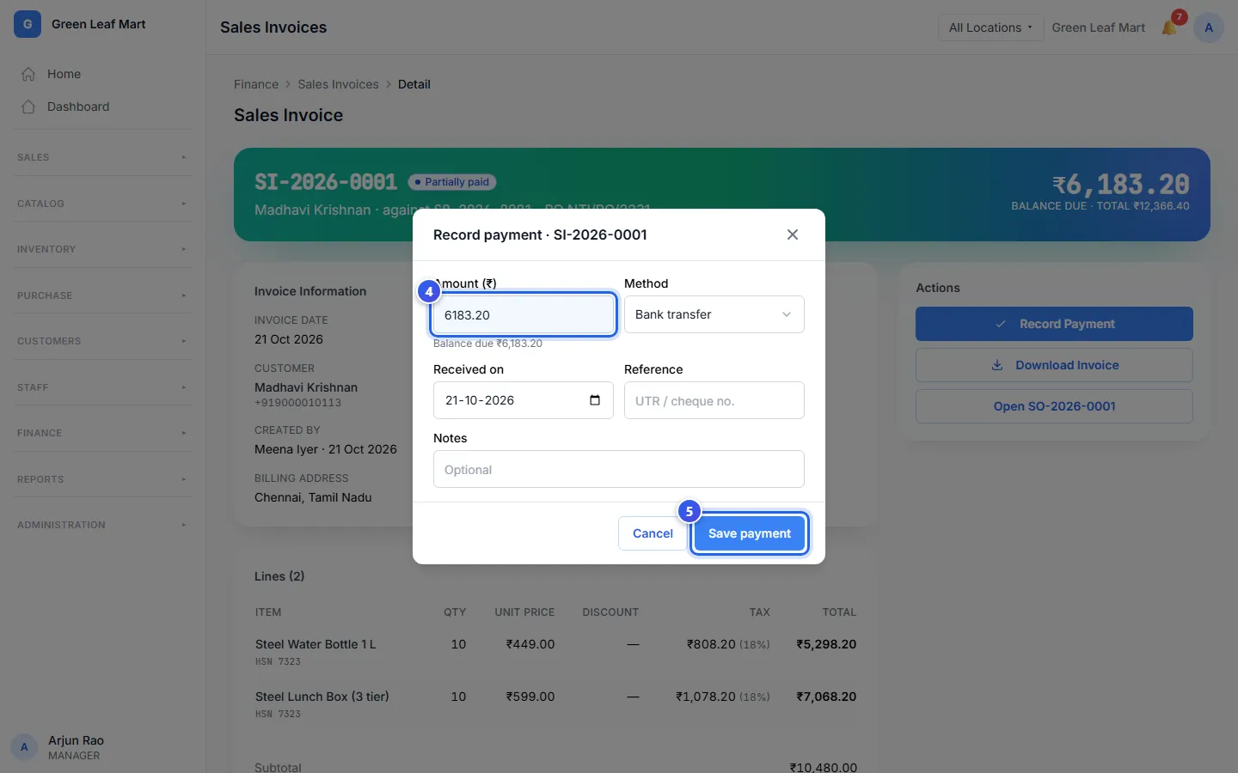The image size is (1238, 773).
Task: Click the Home sidebar menu item
Action: [102, 74]
